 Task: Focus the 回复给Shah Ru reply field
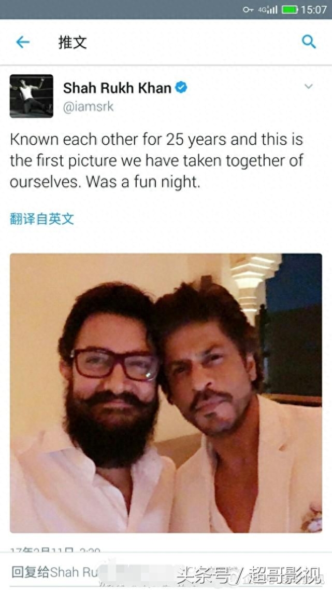click(x=166, y=572)
